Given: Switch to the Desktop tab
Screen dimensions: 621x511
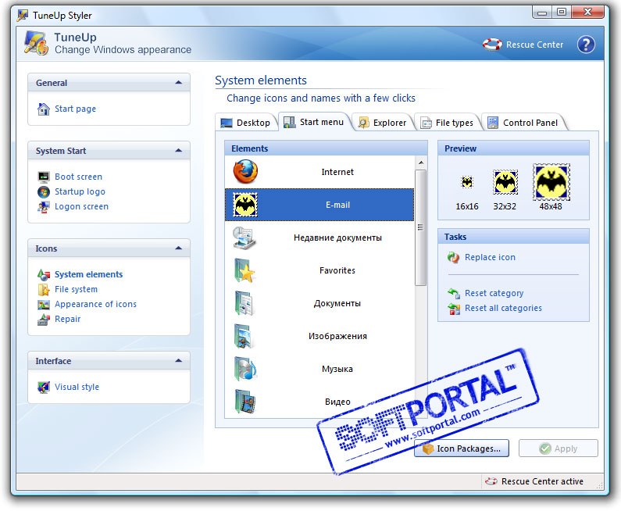Looking at the screenshot, I should (245, 123).
